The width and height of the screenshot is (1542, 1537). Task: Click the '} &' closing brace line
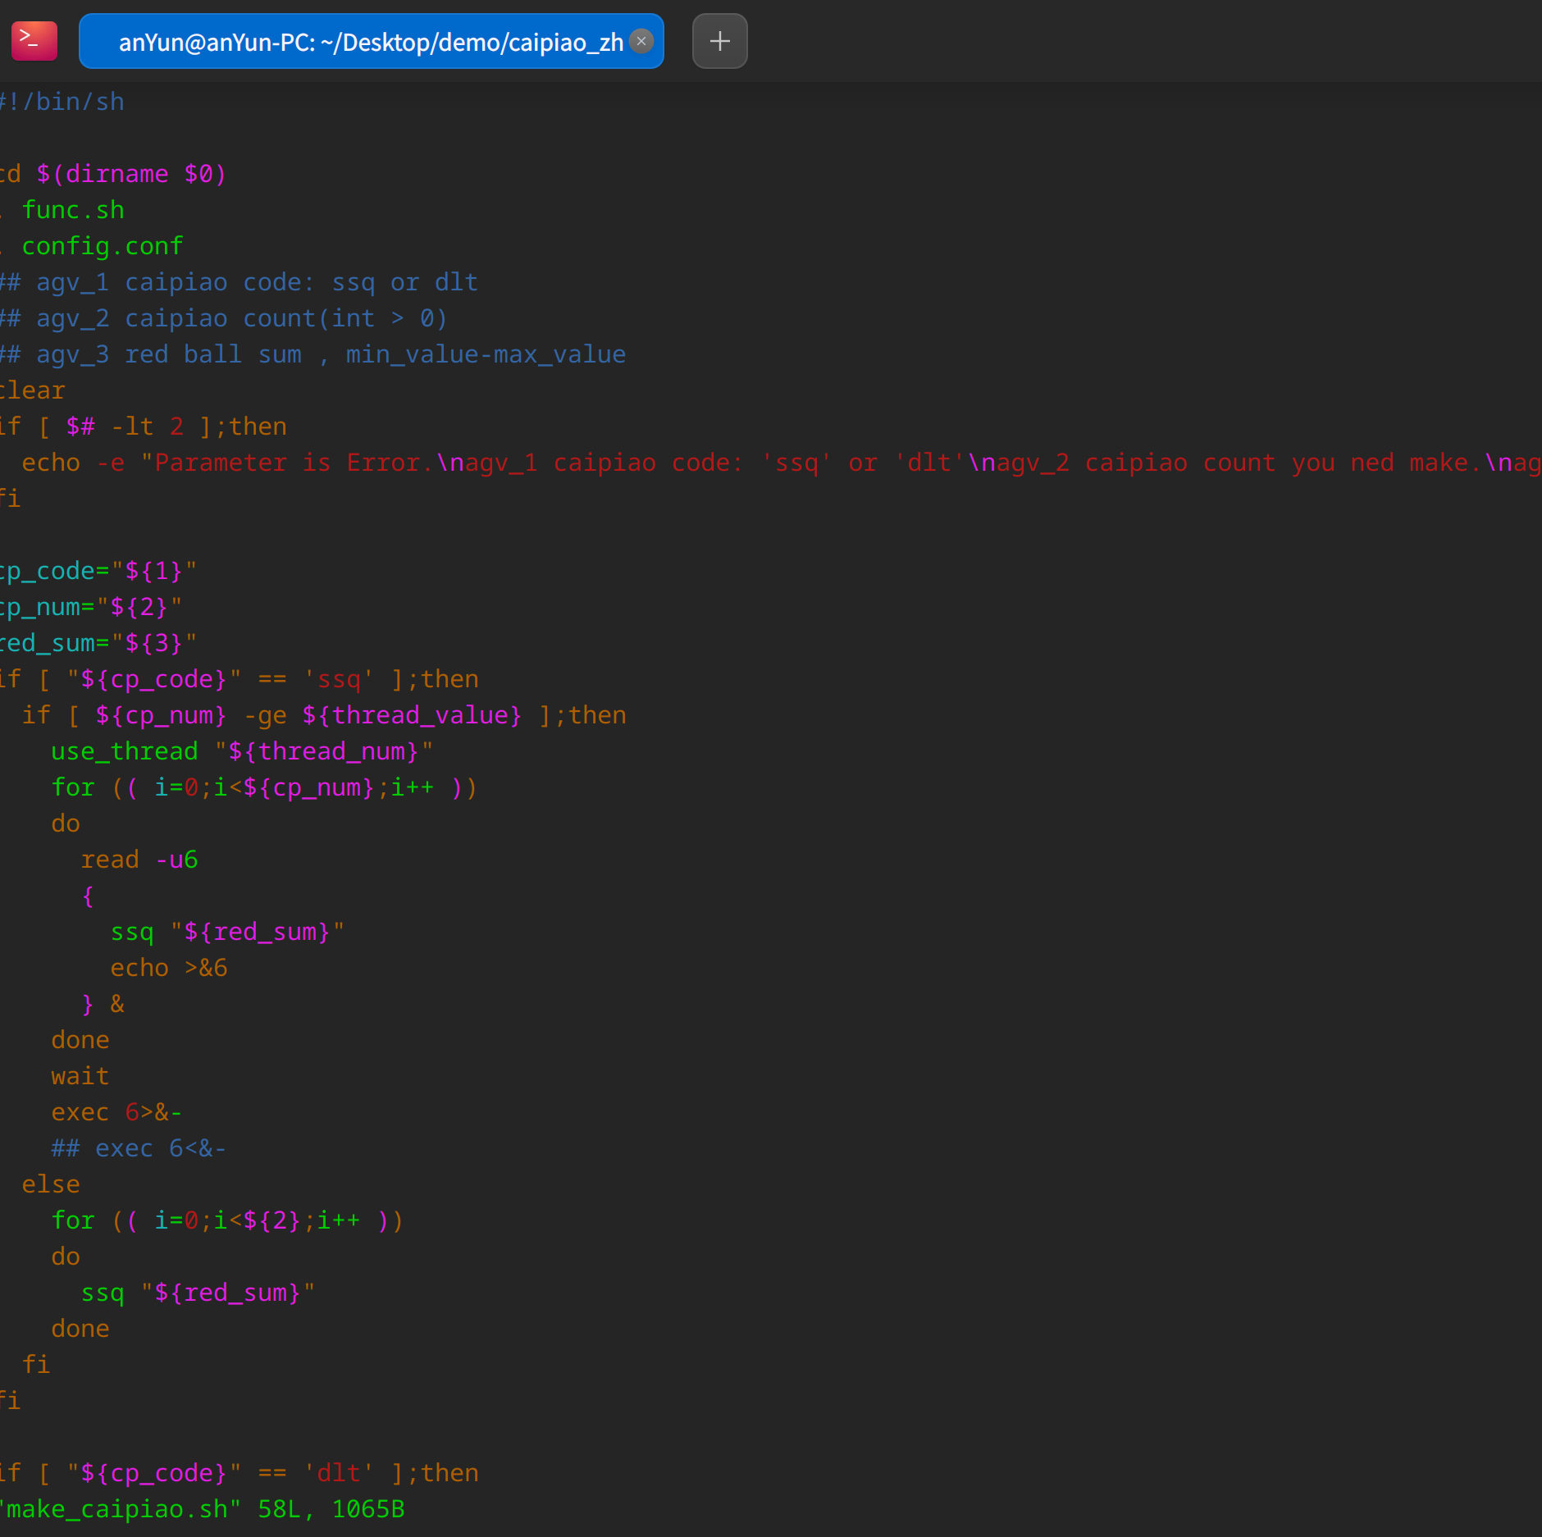coord(103,1004)
